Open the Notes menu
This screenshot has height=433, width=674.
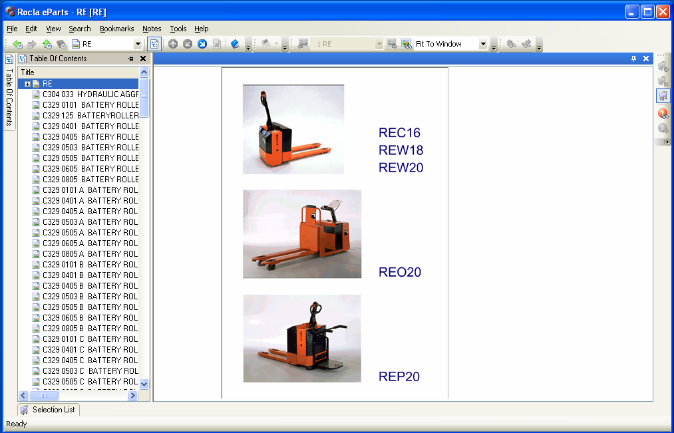152,29
